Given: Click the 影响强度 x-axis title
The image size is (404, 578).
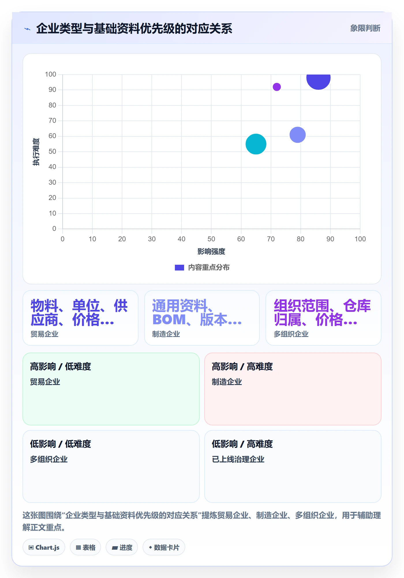Looking at the screenshot, I should [x=211, y=251].
